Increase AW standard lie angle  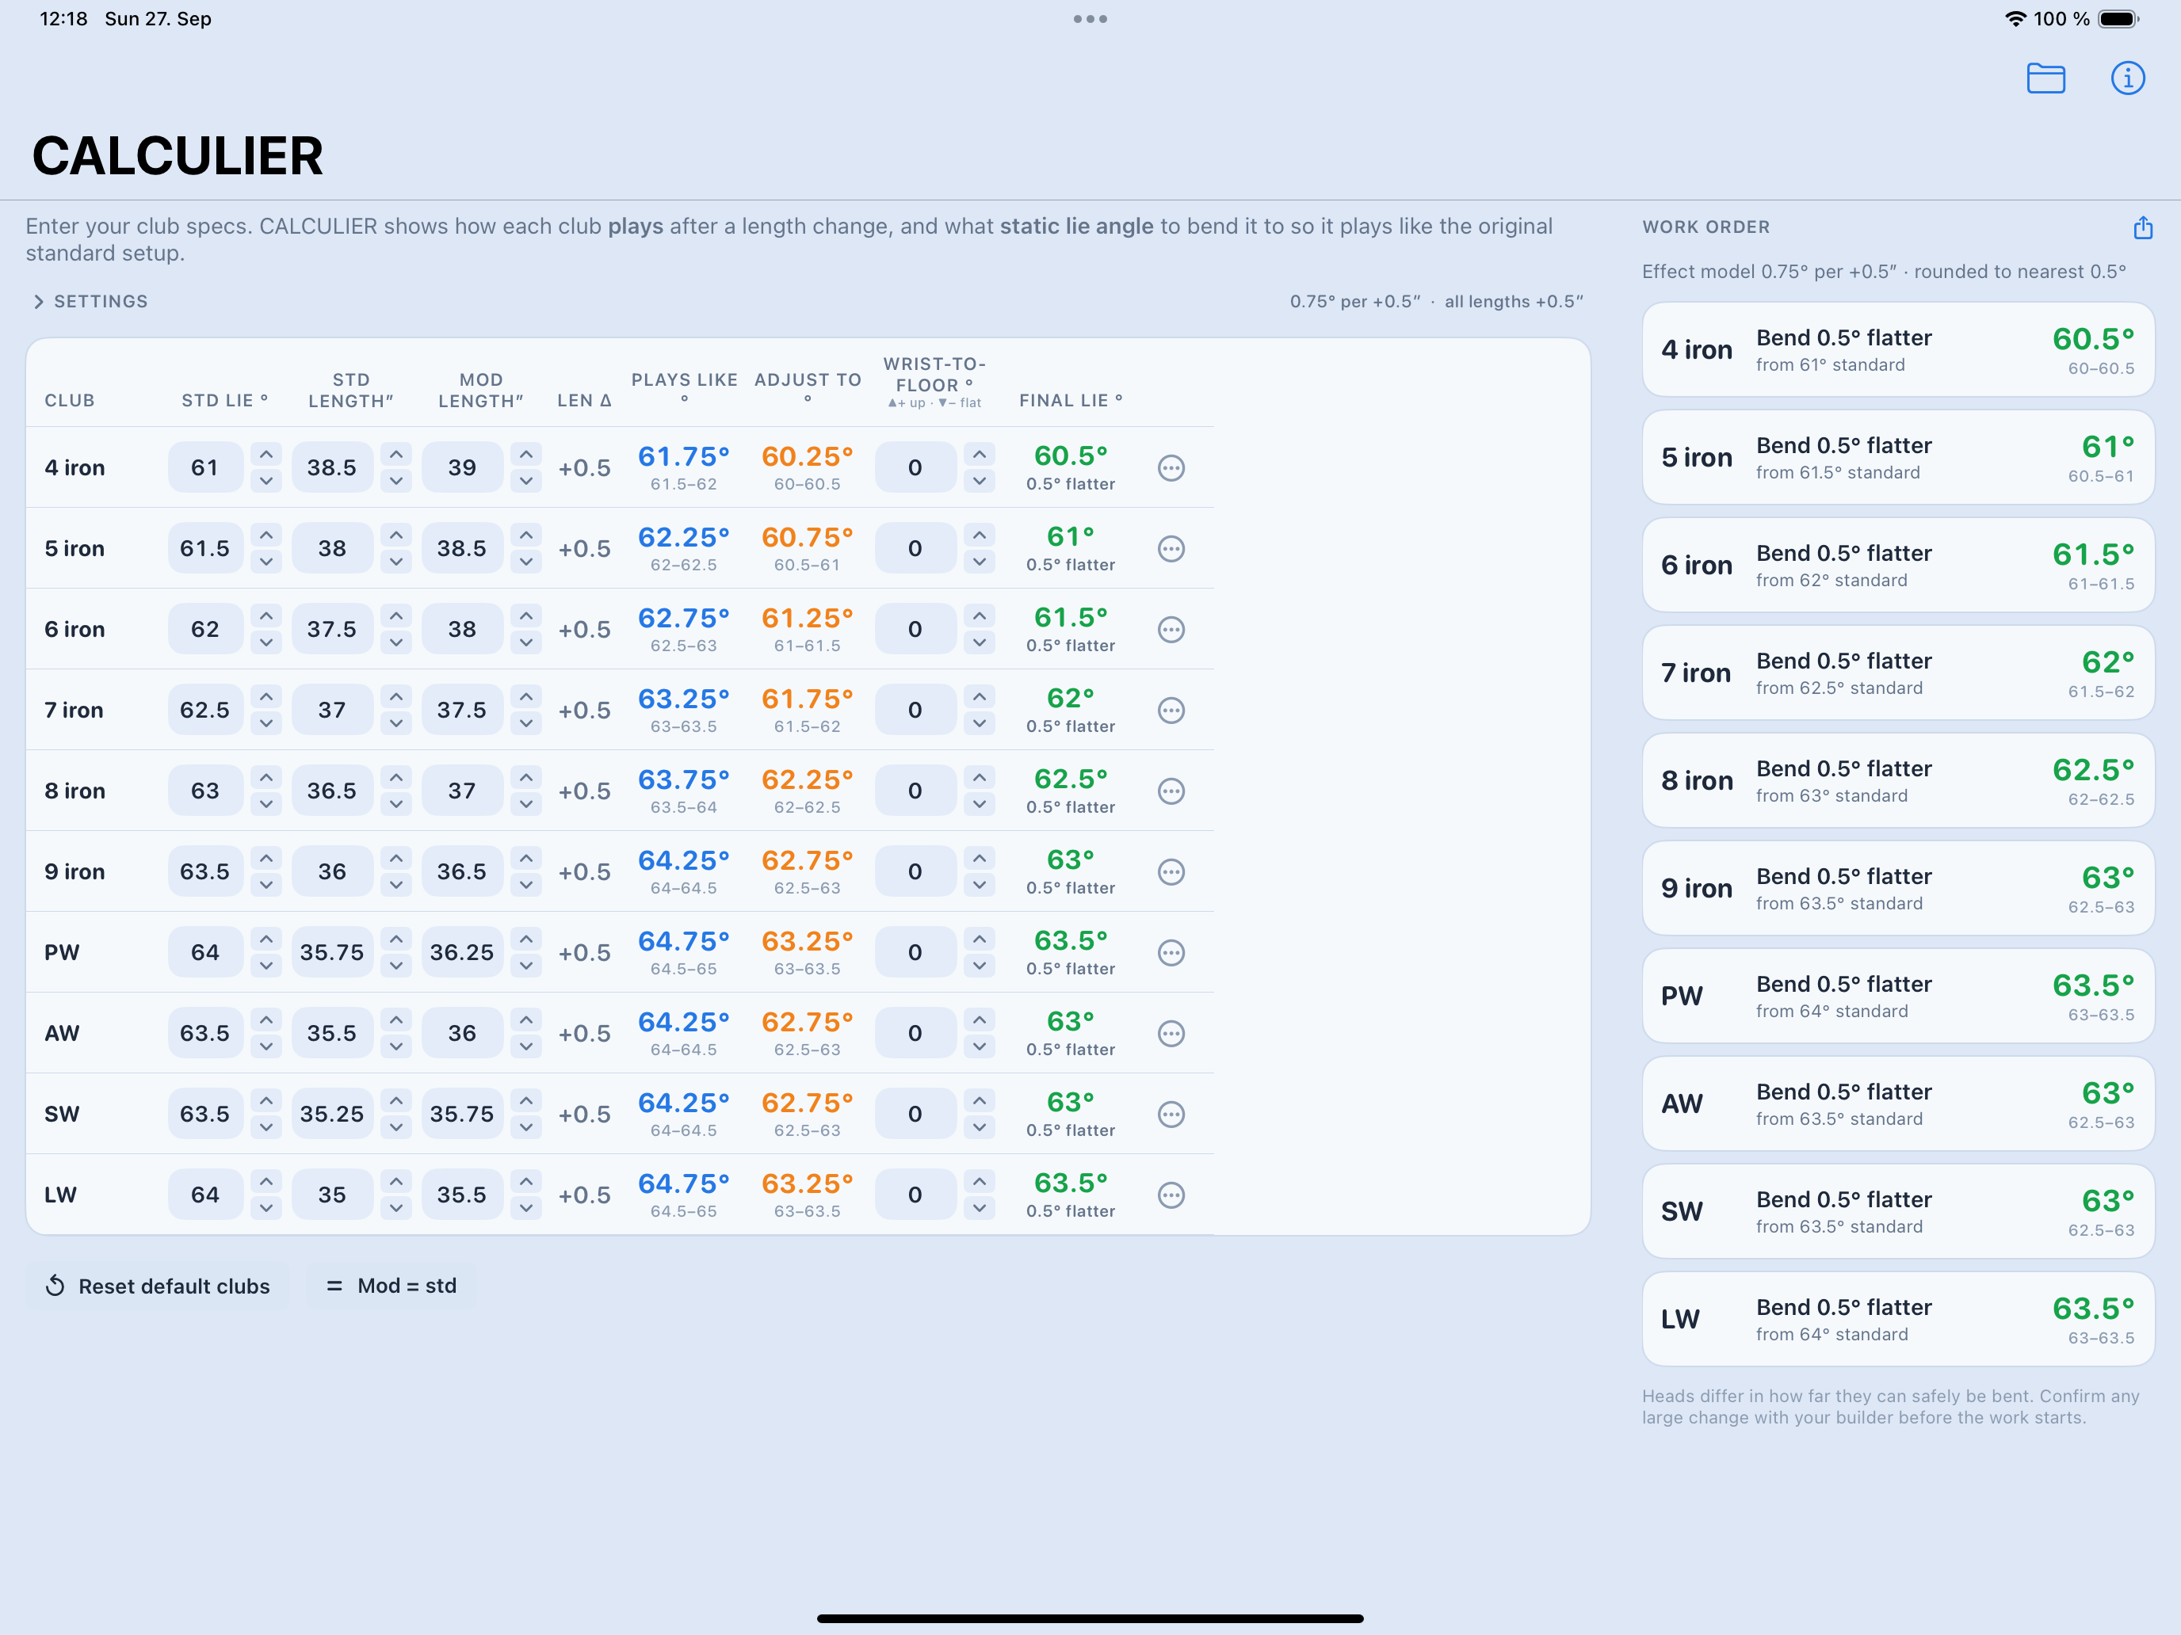[x=266, y=1020]
